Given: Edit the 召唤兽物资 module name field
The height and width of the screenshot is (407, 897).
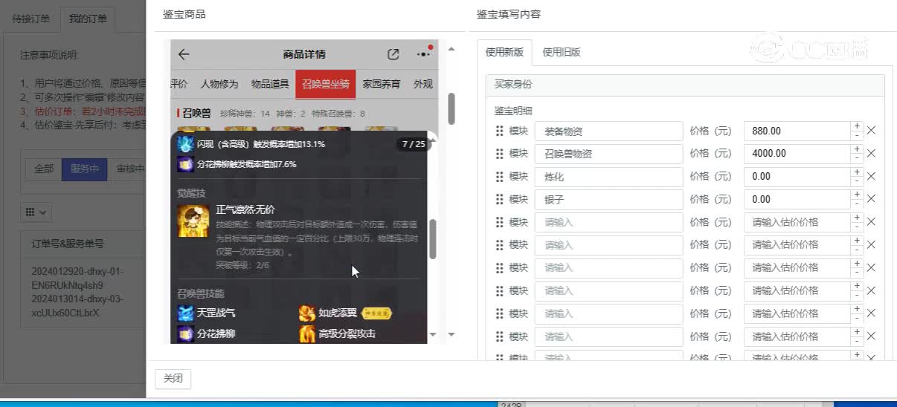Looking at the screenshot, I should pyautogui.click(x=608, y=154).
